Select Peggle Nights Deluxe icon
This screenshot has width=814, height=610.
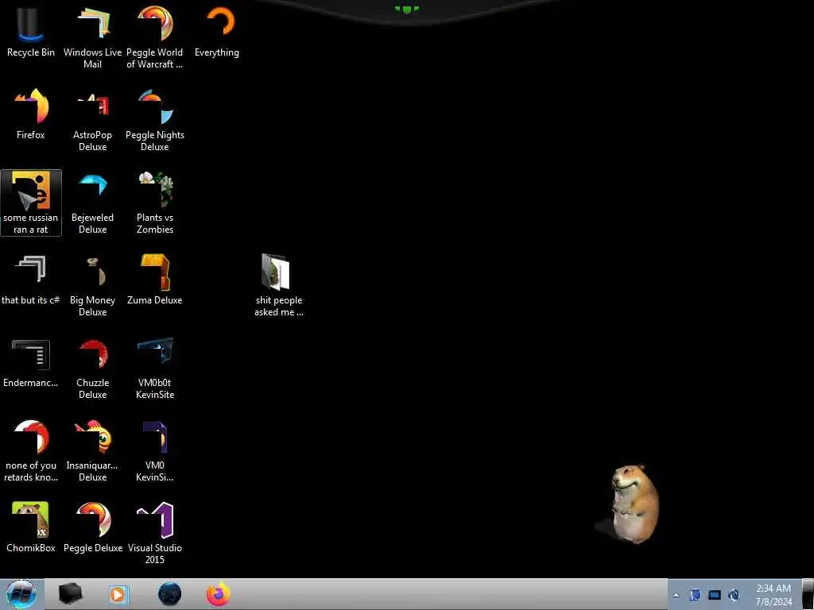[155, 121]
